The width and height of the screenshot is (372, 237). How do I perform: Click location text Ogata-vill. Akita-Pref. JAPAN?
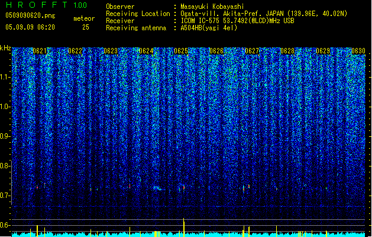coord(232,14)
